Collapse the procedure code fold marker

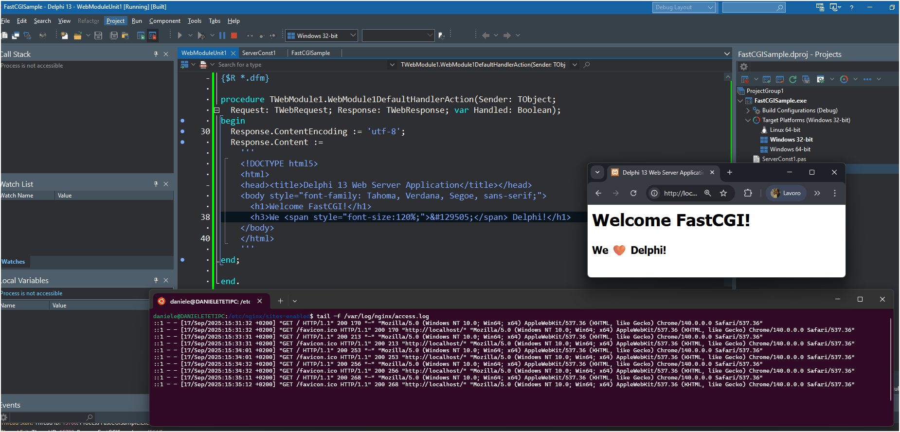tap(217, 110)
